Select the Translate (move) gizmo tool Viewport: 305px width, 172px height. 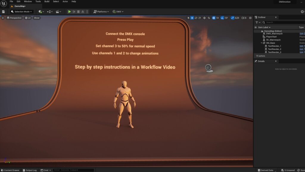pyautogui.click(x=192, y=18)
